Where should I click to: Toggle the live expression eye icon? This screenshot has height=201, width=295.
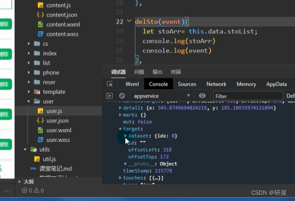202,96
